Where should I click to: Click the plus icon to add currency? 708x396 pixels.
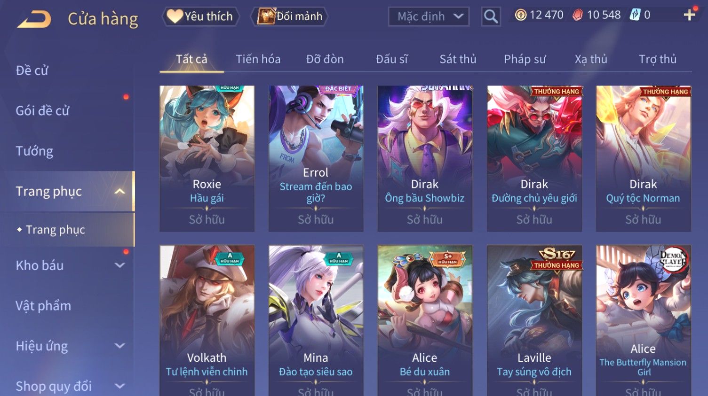point(689,15)
